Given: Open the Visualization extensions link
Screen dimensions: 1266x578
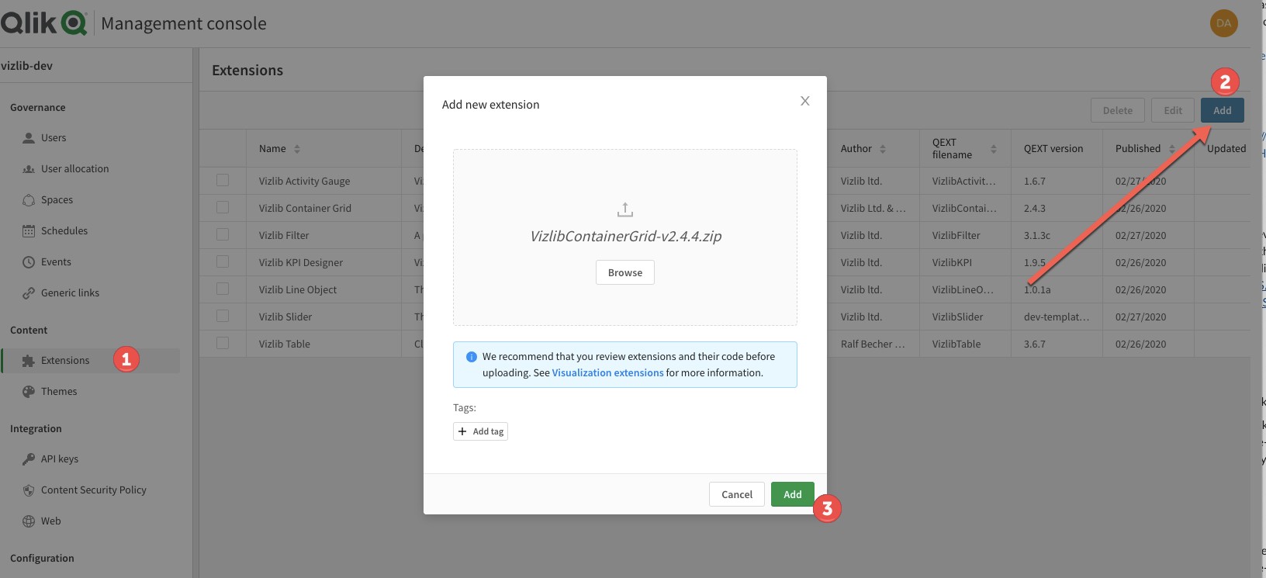Looking at the screenshot, I should pos(607,373).
